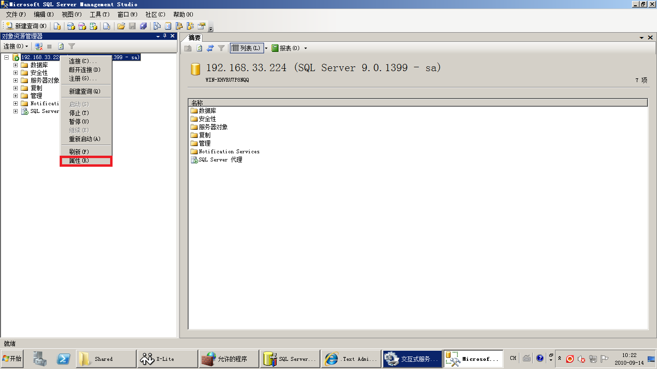Select Notification Services in Summary list

tap(225, 151)
